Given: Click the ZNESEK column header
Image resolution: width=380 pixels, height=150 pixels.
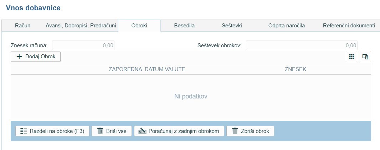Looking at the screenshot, I should [295, 69].
